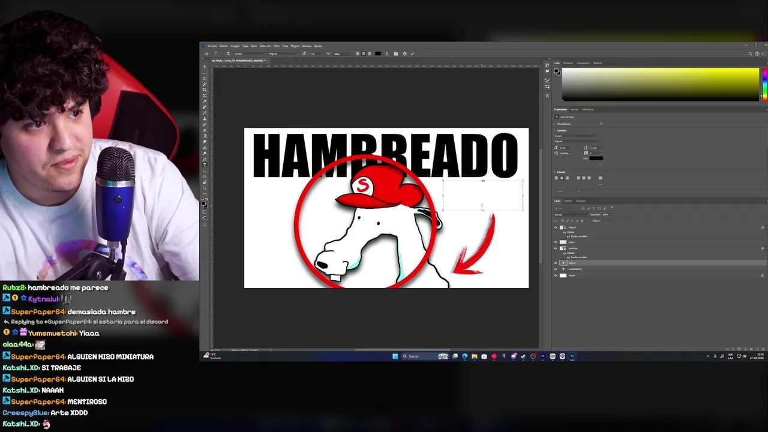Click inside the yellow color picker field
Viewport: 768px width, 432px height.
coord(661,84)
